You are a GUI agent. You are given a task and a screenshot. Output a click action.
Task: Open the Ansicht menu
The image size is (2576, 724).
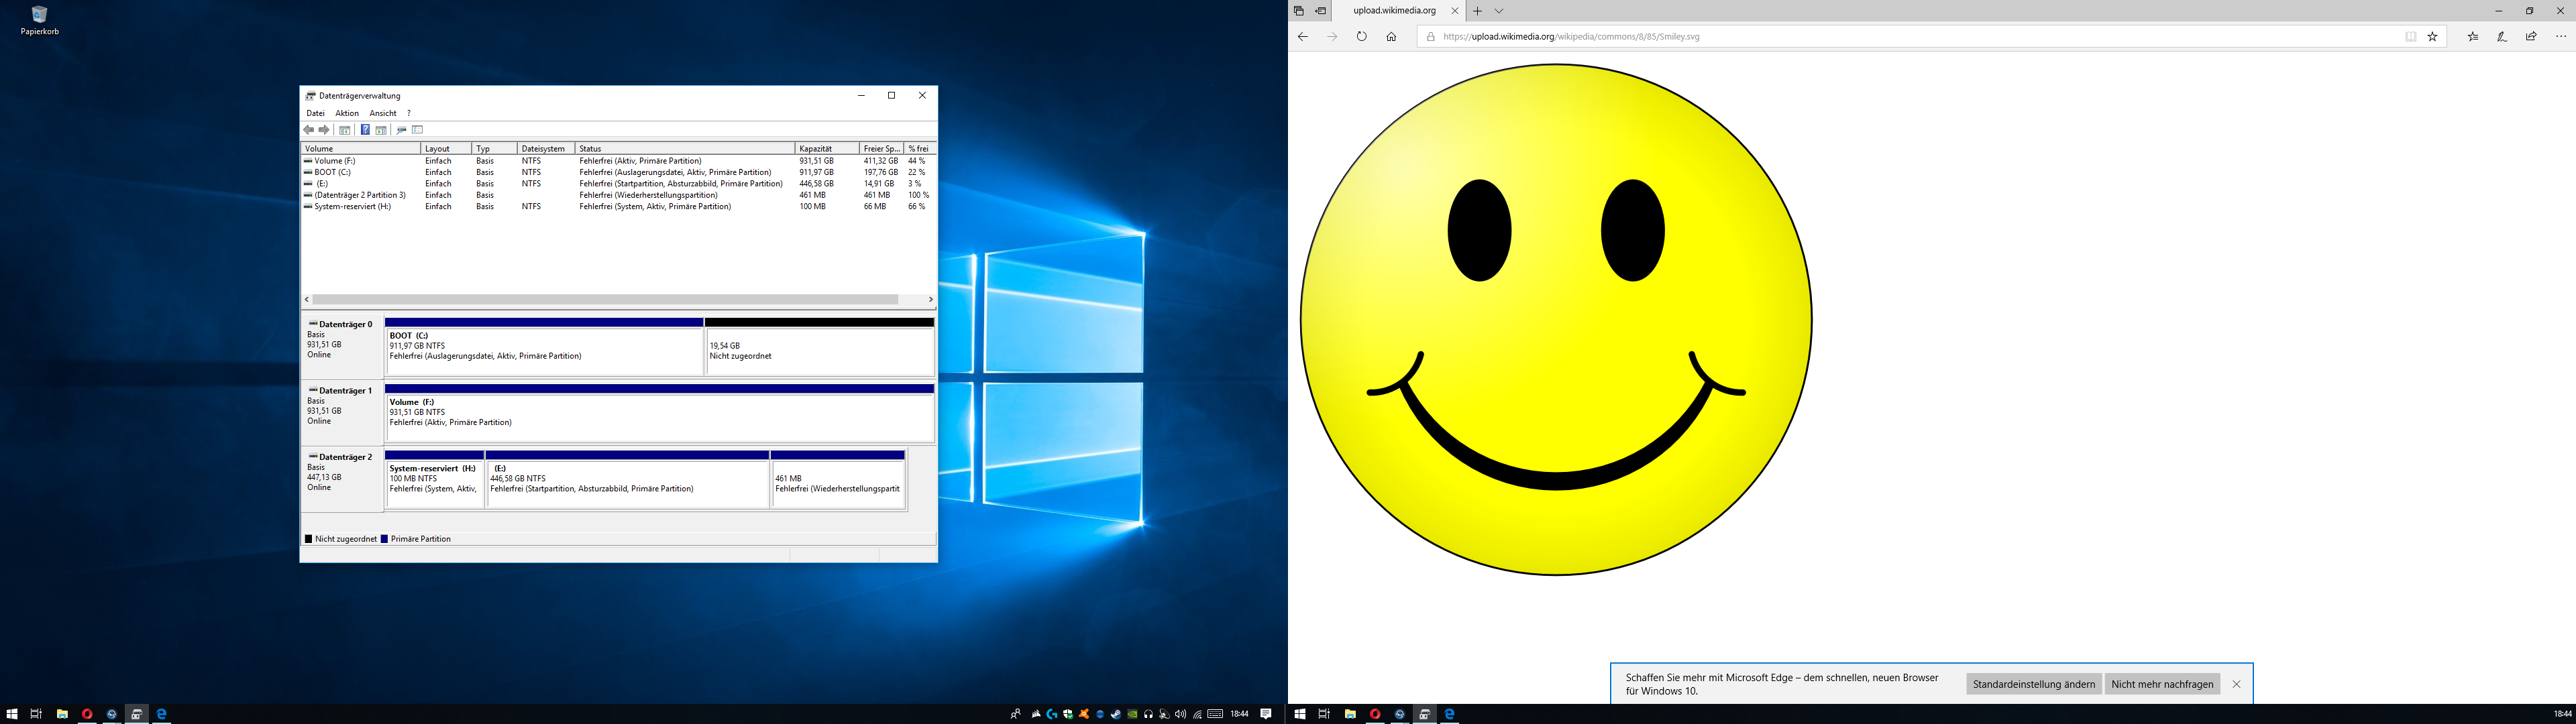383,113
